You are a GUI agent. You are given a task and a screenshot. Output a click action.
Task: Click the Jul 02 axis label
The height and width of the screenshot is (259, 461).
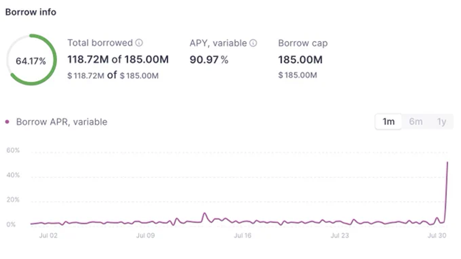48,236
